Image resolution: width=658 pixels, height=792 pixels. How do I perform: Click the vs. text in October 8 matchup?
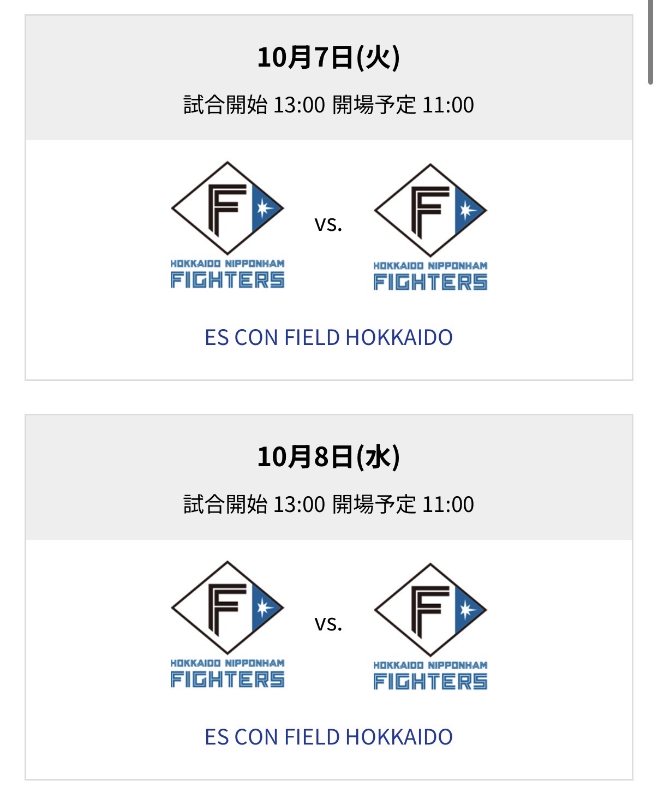tap(328, 624)
